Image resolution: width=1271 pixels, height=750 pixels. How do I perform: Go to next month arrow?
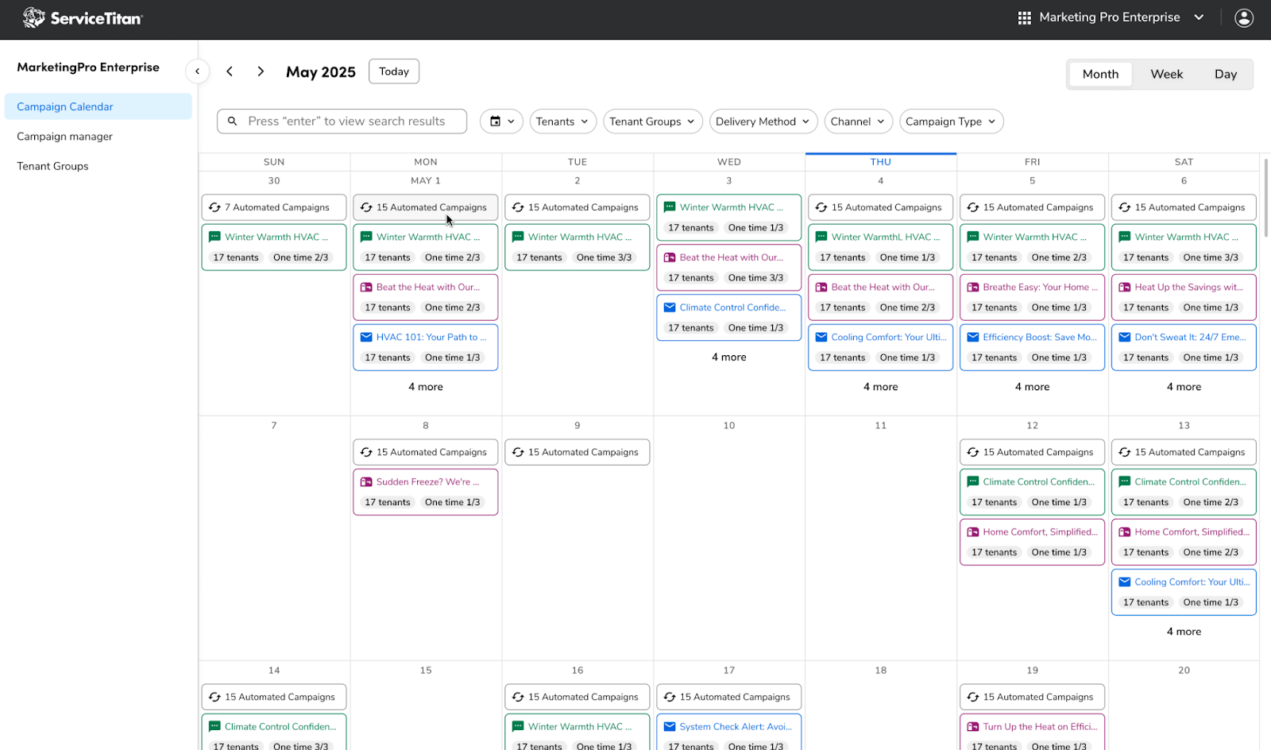click(x=261, y=72)
